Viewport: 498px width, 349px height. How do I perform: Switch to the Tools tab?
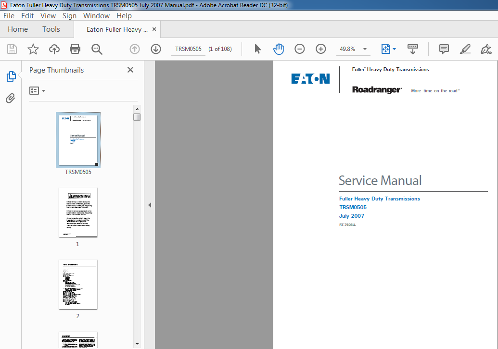(x=51, y=29)
